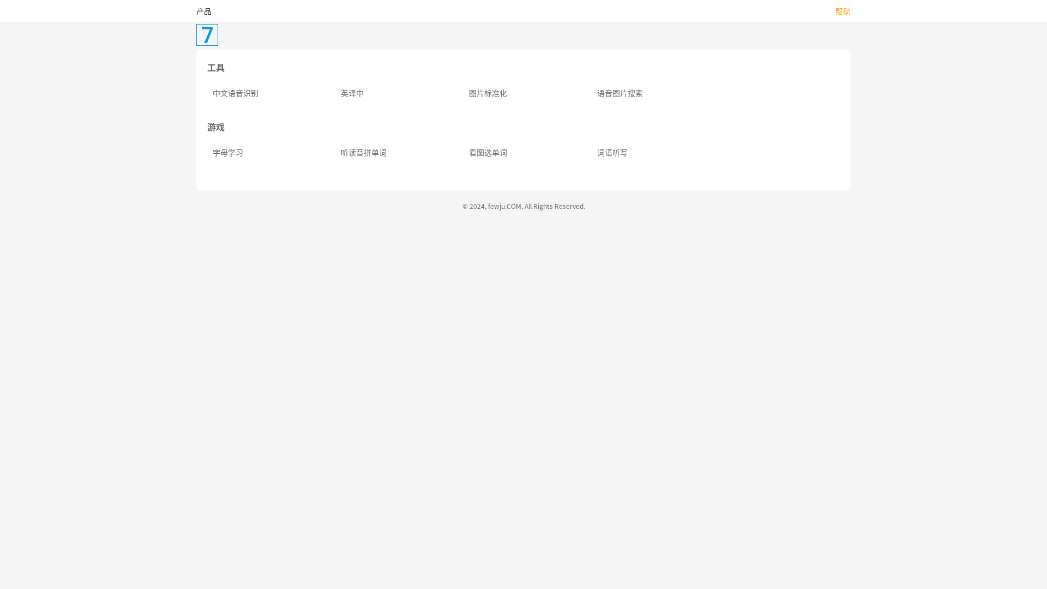Launch the 听读音拼单词 game
Image resolution: width=1047 pixels, height=589 pixels.
coord(364,153)
